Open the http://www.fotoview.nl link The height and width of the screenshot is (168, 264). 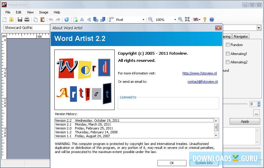pyautogui.click(x=199, y=73)
